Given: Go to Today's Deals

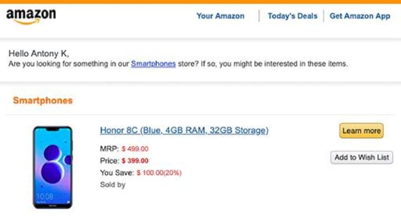Looking at the screenshot, I should (x=292, y=16).
